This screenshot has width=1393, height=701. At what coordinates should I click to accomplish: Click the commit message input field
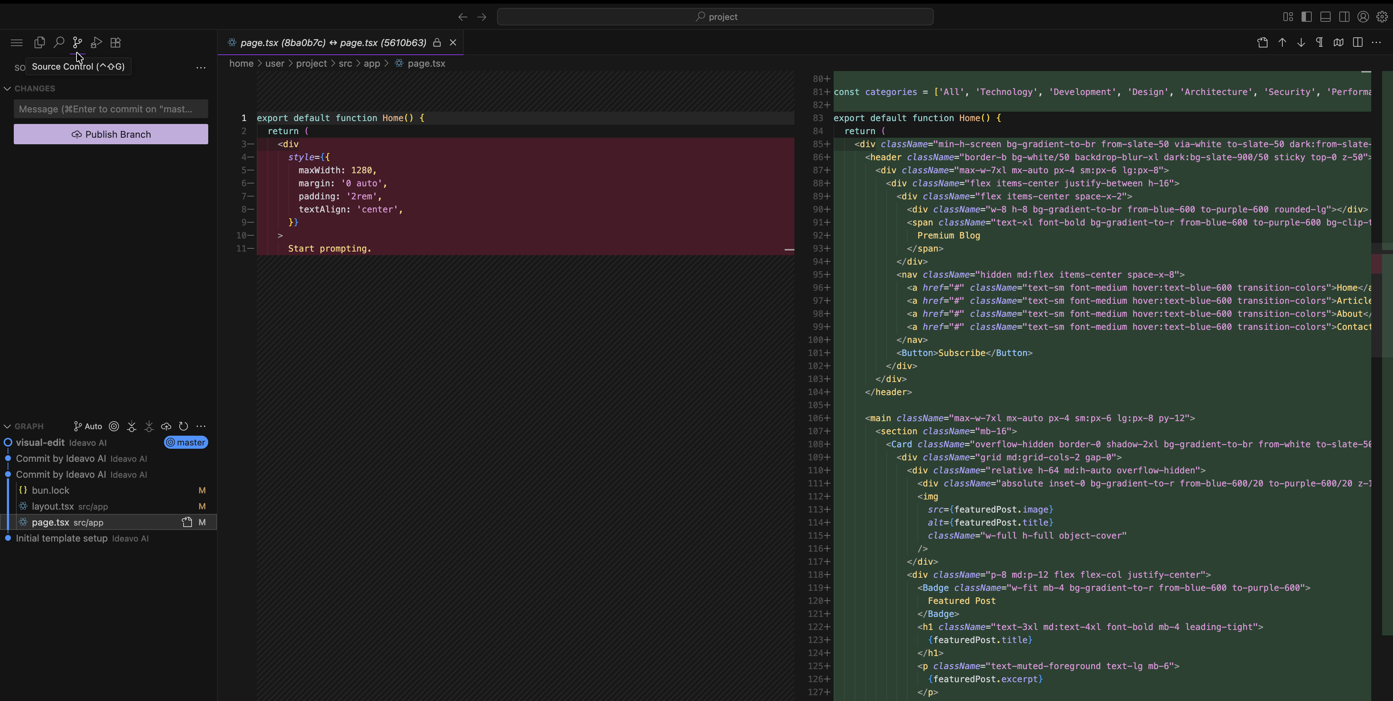111,109
